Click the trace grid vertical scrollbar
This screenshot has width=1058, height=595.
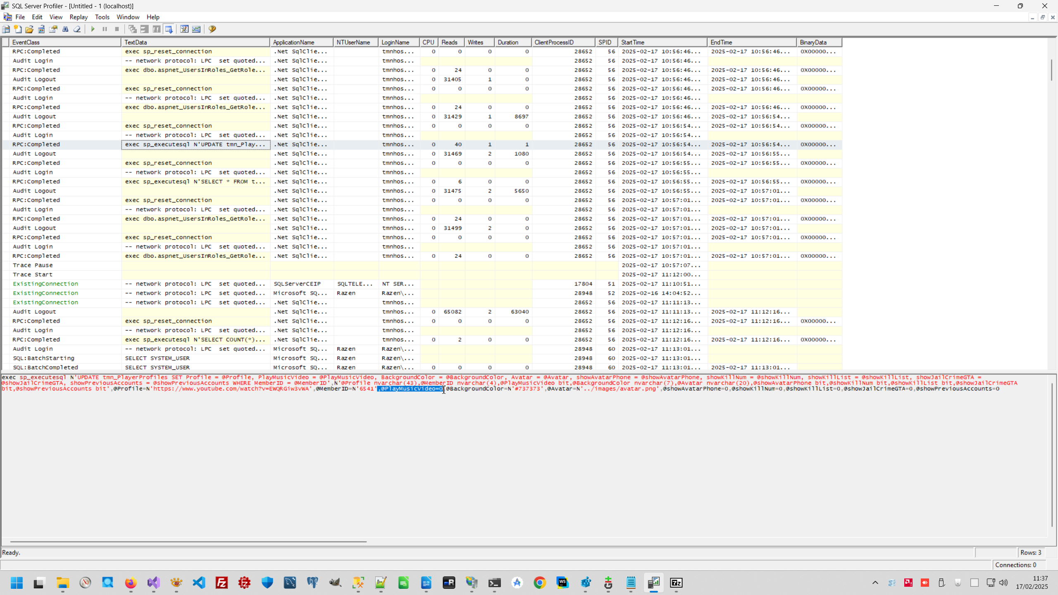coord(1051,70)
